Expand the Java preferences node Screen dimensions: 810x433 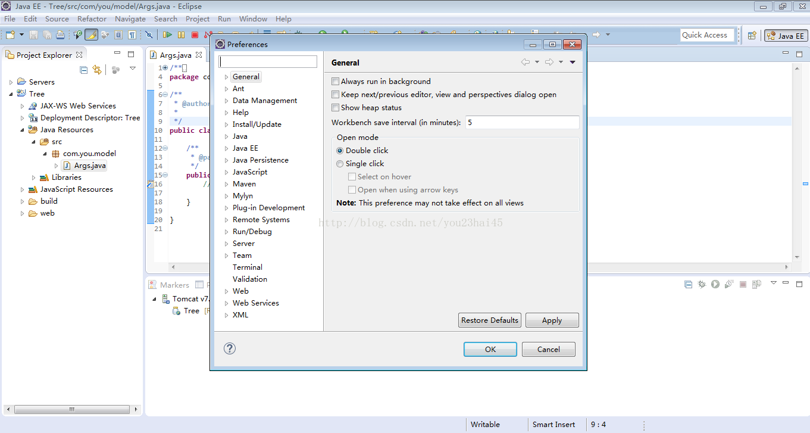[226, 136]
